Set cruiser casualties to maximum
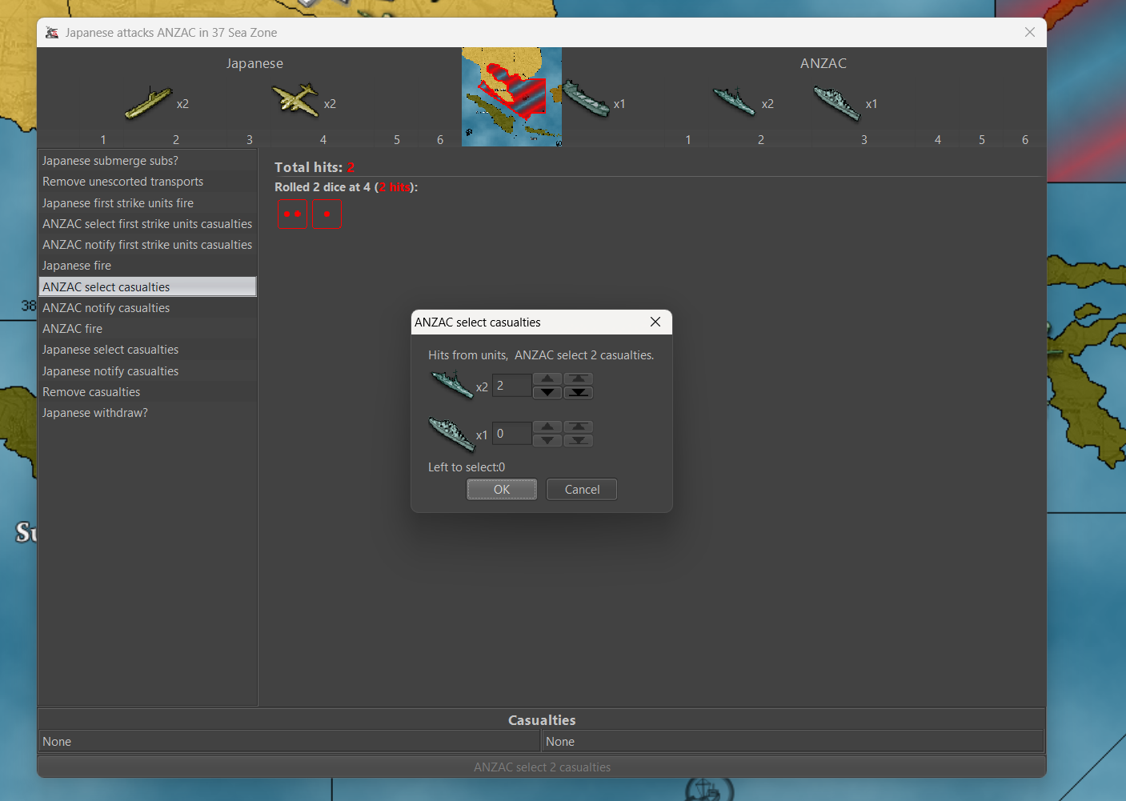 578,427
